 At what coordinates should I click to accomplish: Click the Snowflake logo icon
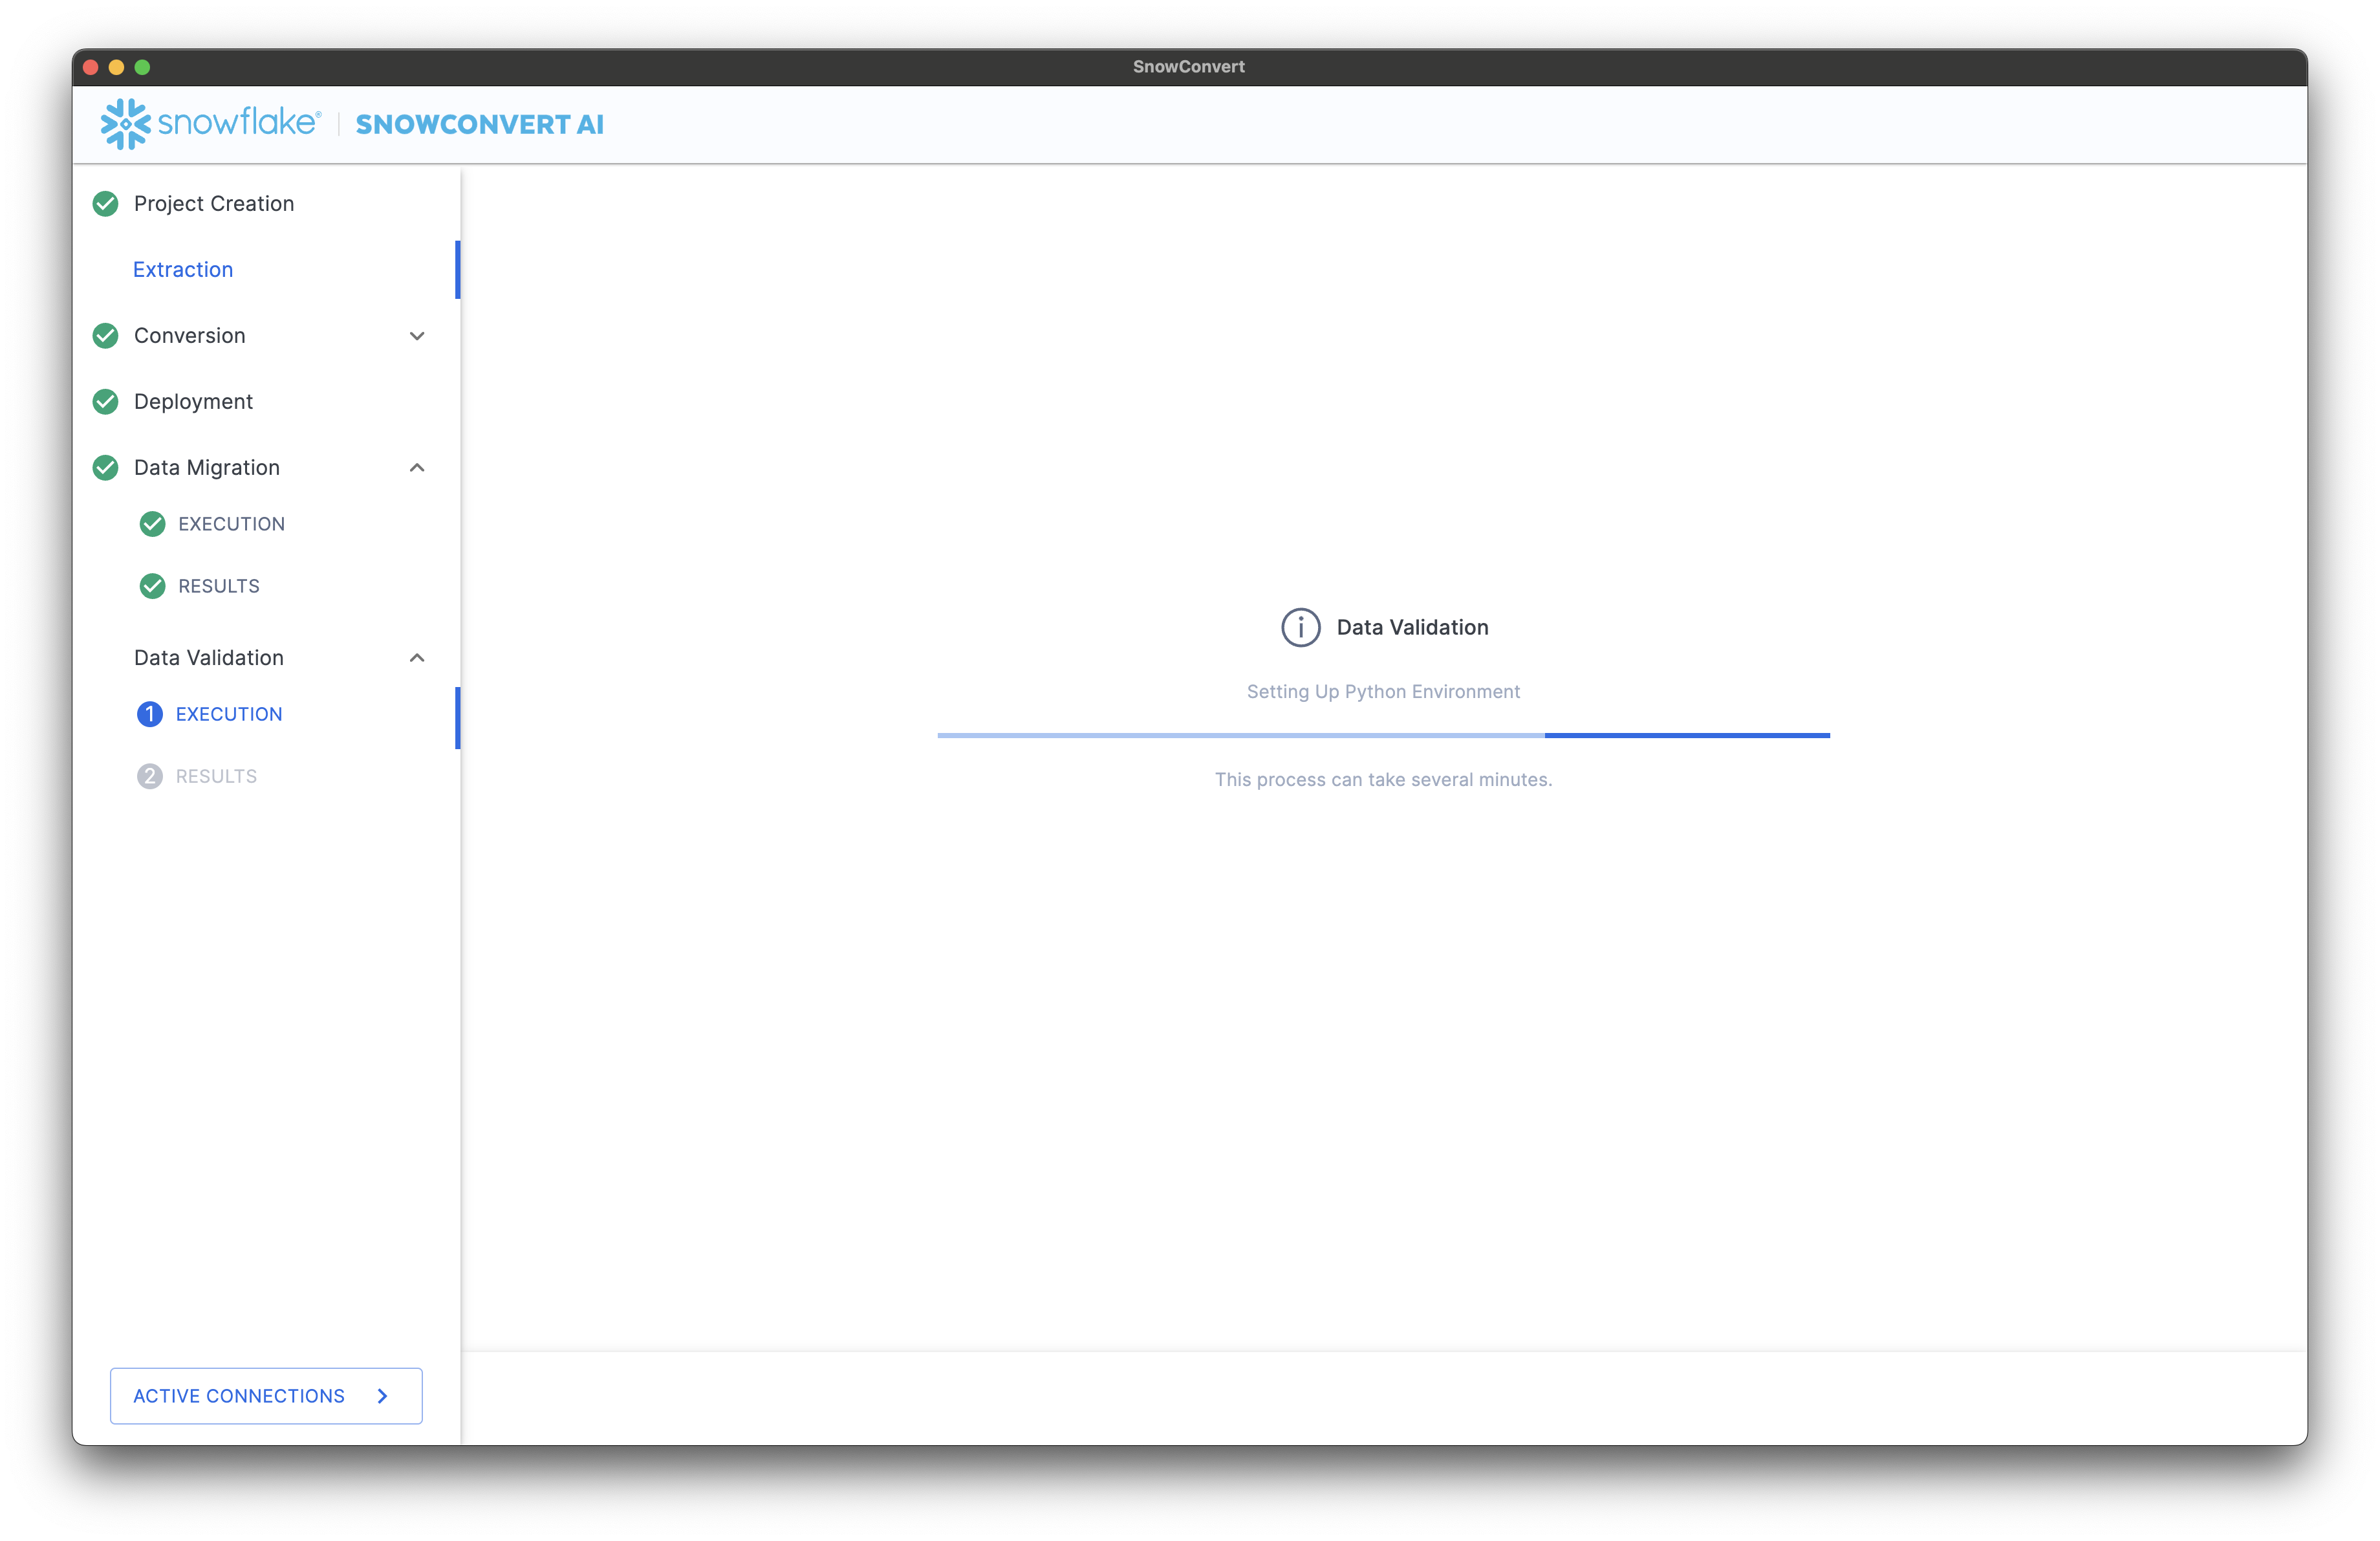coord(125,124)
